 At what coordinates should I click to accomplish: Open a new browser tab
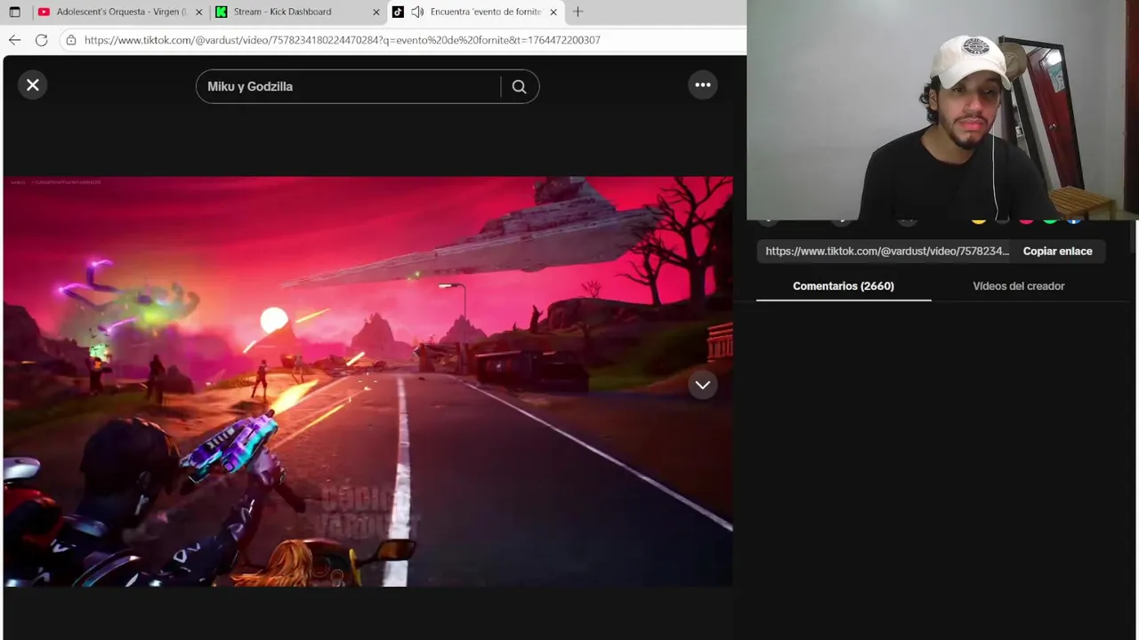coord(578,12)
